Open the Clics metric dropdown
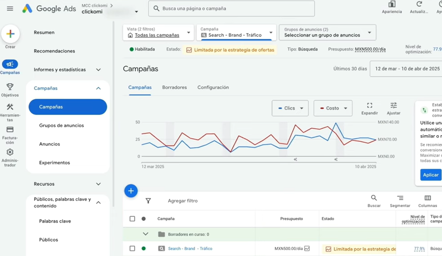 point(290,108)
